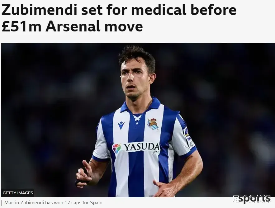This screenshot has height=208, width=275.
Task: Click the colorful Yasuda heart-shaped logo icon
Action: [x=116, y=149]
